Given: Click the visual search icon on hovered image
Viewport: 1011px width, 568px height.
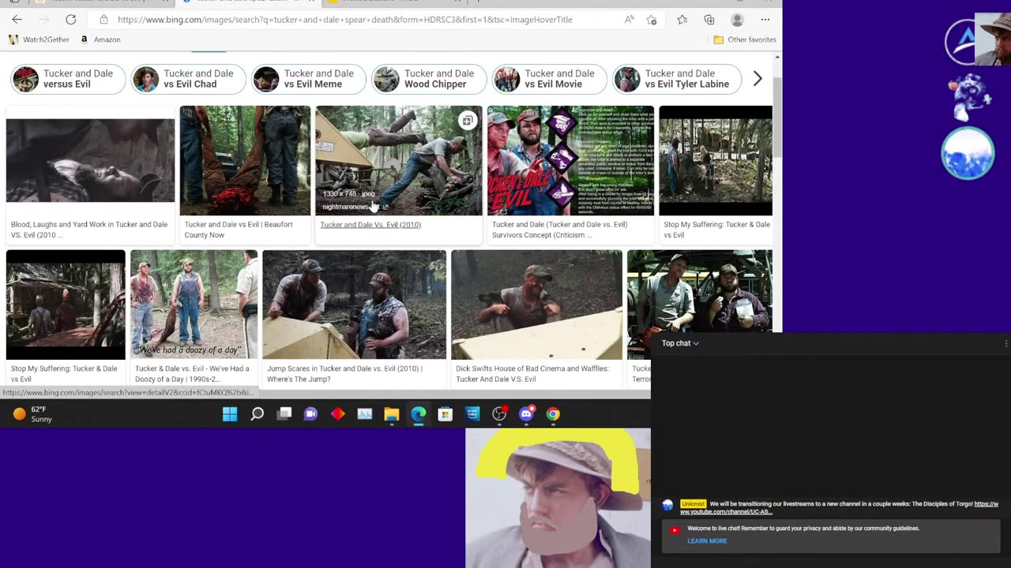Looking at the screenshot, I should point(468,121).
